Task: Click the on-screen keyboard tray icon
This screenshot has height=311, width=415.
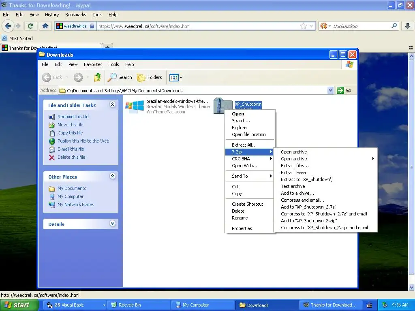Action: click(x=370, y=305)
